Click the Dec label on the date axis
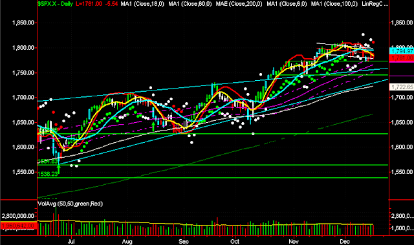Viewport: 414px width, 245px height. click(x=345, y=242)
